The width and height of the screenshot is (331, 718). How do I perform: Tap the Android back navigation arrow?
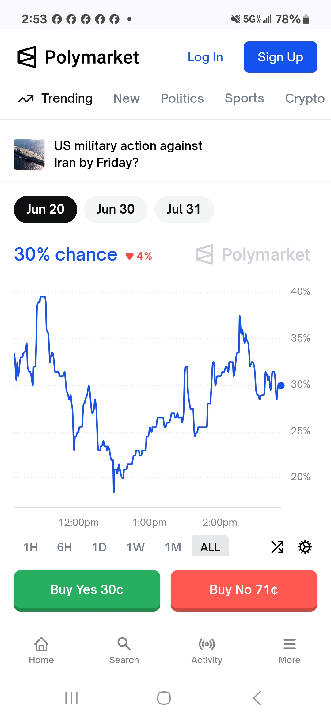[257, 698]
